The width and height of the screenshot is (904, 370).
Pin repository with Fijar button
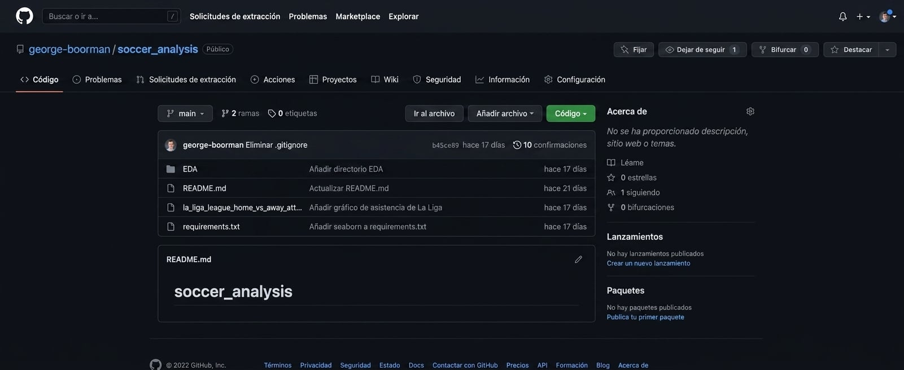[634, 50]
